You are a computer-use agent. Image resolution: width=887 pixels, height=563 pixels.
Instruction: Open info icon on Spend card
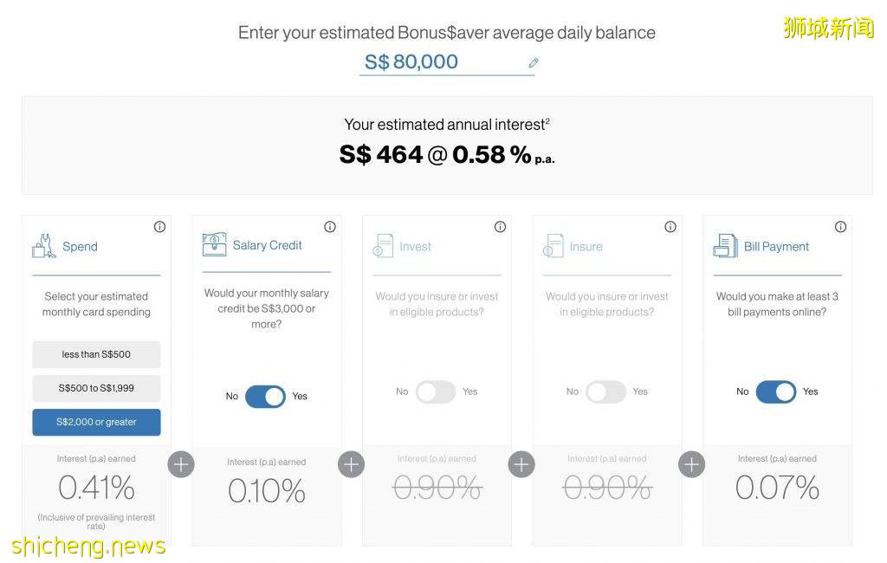159,227
